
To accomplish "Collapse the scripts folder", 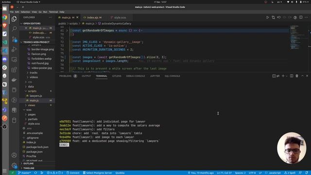I will coord(32,91).
